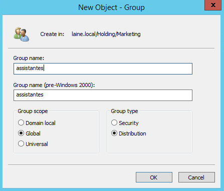The image size is (224, 191).
Task: Confirm with the OK button
Action: pos(154,177)
